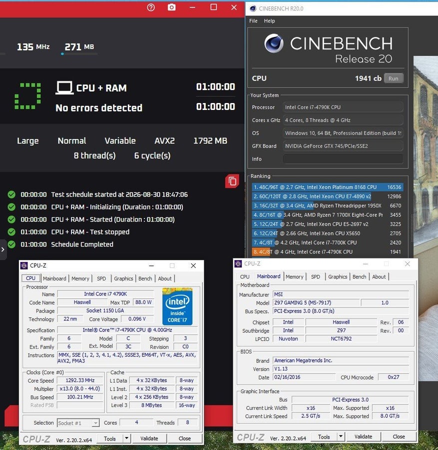This screenshot has height=450, width=438.
Task: Click the Cinebench logo sphere icon
Action: 274,43
